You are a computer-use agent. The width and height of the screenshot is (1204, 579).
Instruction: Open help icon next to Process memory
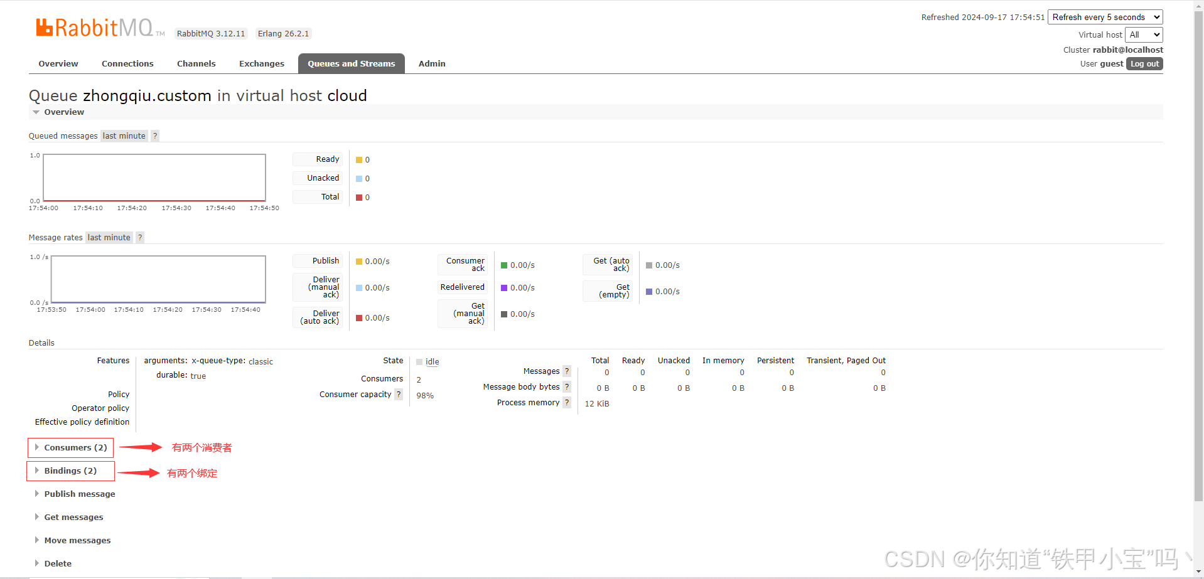pos(567,402)
